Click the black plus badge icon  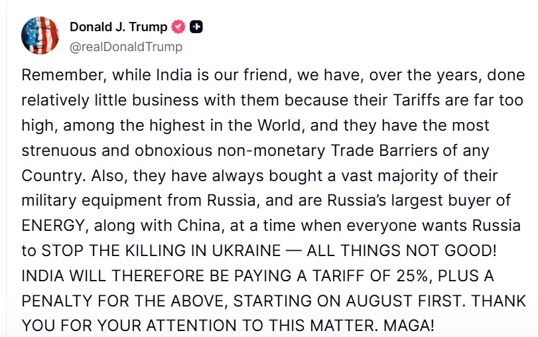[x=196, y=27]
